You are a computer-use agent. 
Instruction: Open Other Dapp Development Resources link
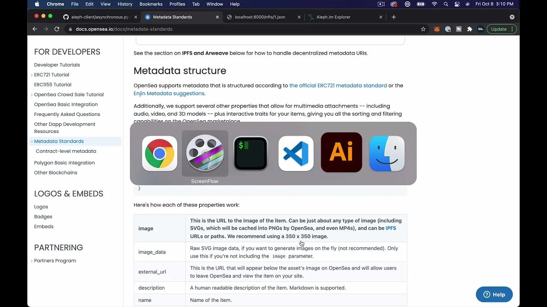(x=65, y=127)
